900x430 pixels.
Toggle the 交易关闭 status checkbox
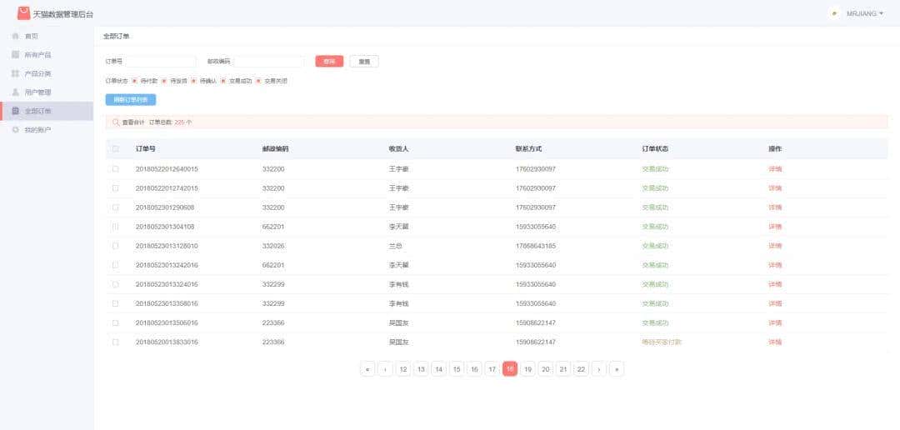pos(258,81)
